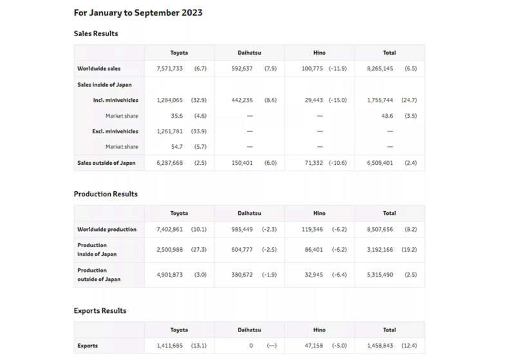
Task: Click the 'Incl. minivehicles' row label
Action: coord(116,100)
